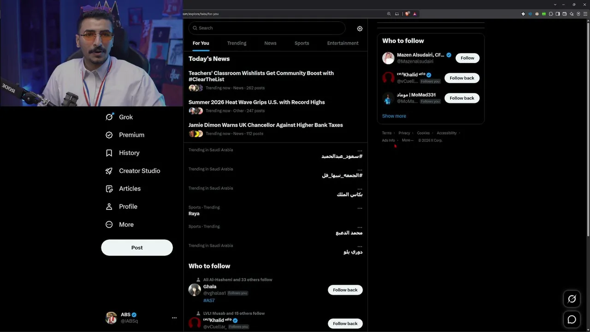Switch to the Entertainment tab
This screenshot has height=332, width=590.
coord(343,43)
